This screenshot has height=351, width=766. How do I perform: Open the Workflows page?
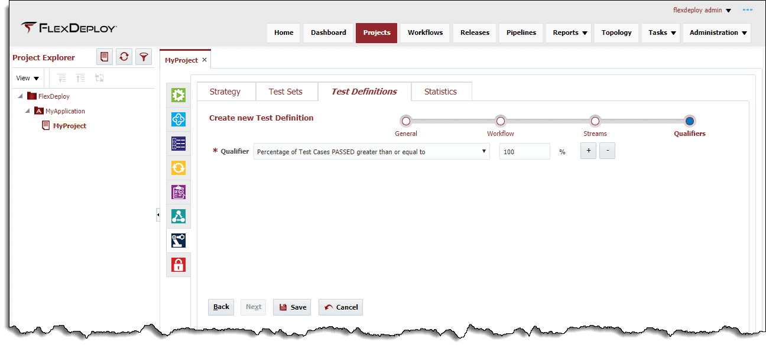(425, 32)
